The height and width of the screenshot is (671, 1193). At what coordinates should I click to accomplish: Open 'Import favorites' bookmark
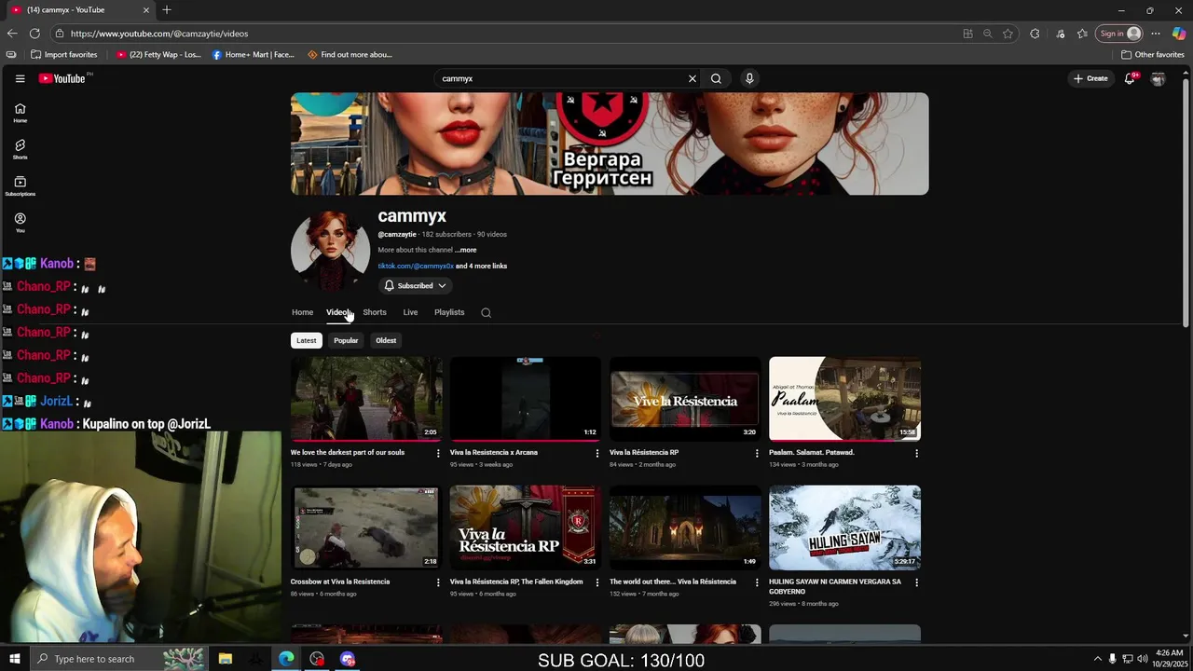(64, 55)
